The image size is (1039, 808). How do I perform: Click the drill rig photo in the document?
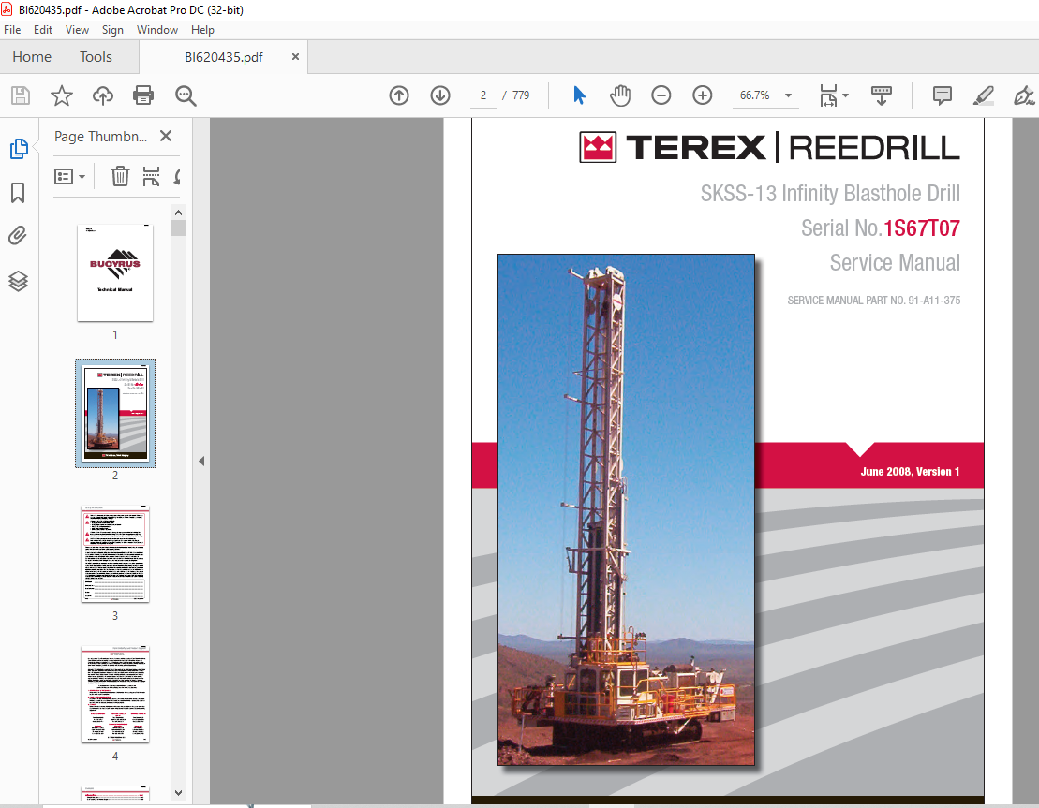pyautogui.click(x=626, y=509)
